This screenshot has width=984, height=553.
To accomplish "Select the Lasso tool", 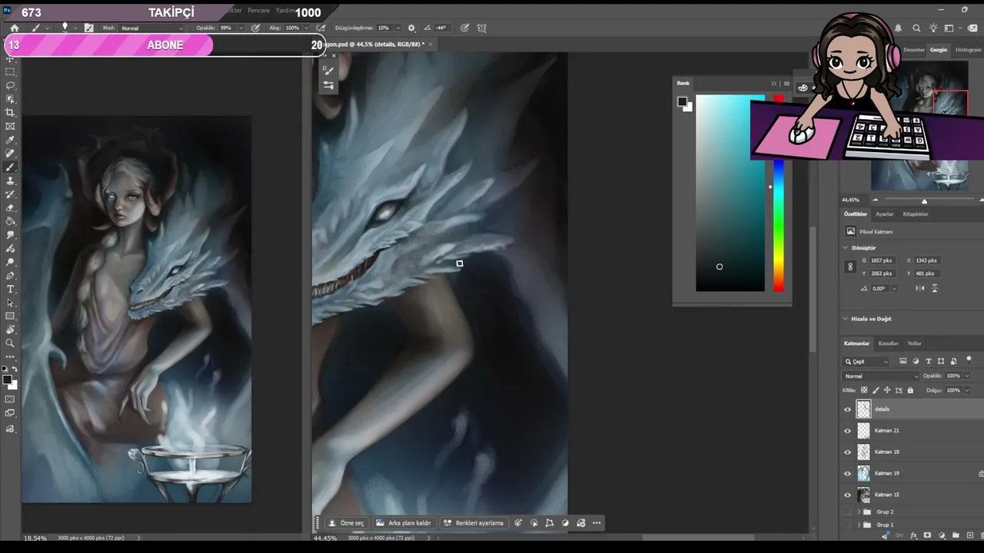I will [11, 85].
